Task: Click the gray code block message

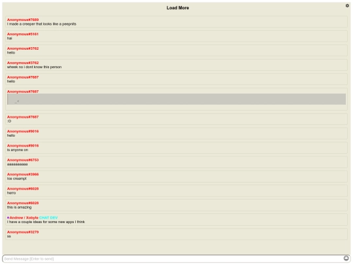Action: (x=176, y=99)
